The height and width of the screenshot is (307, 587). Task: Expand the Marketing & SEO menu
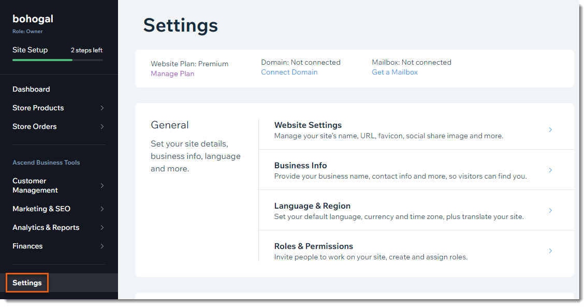102,209
